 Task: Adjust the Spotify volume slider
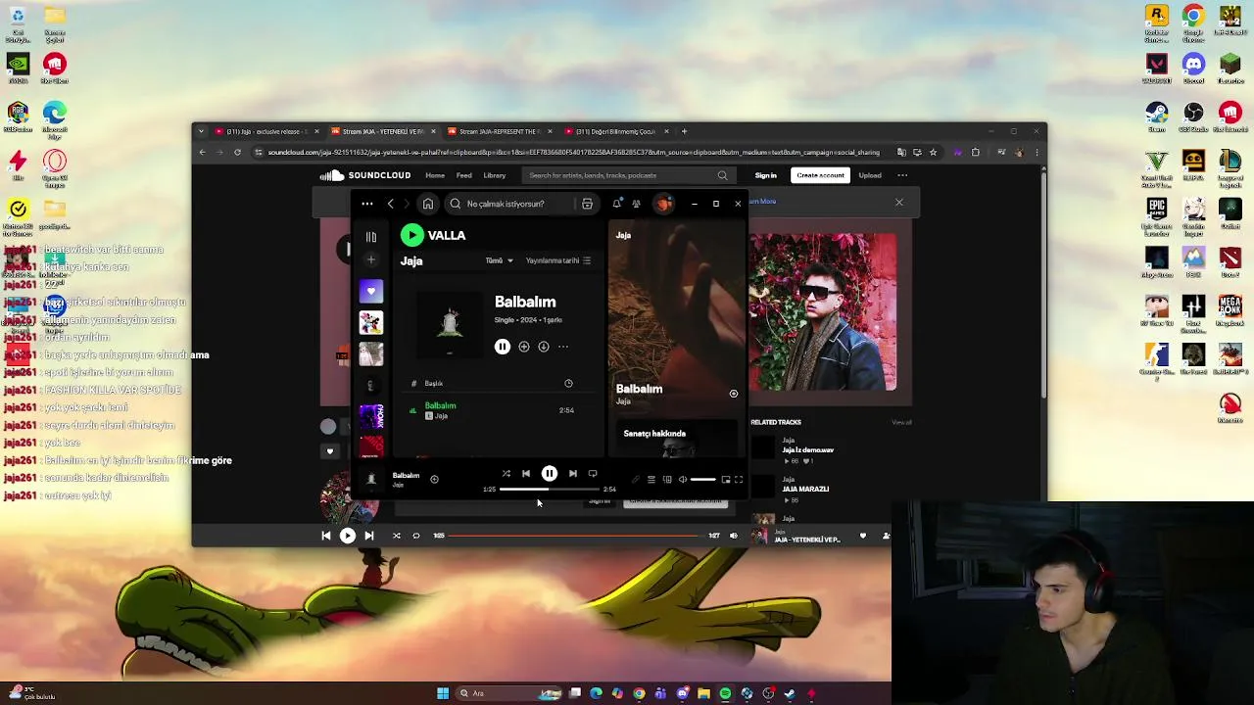[x=702, y=480]
